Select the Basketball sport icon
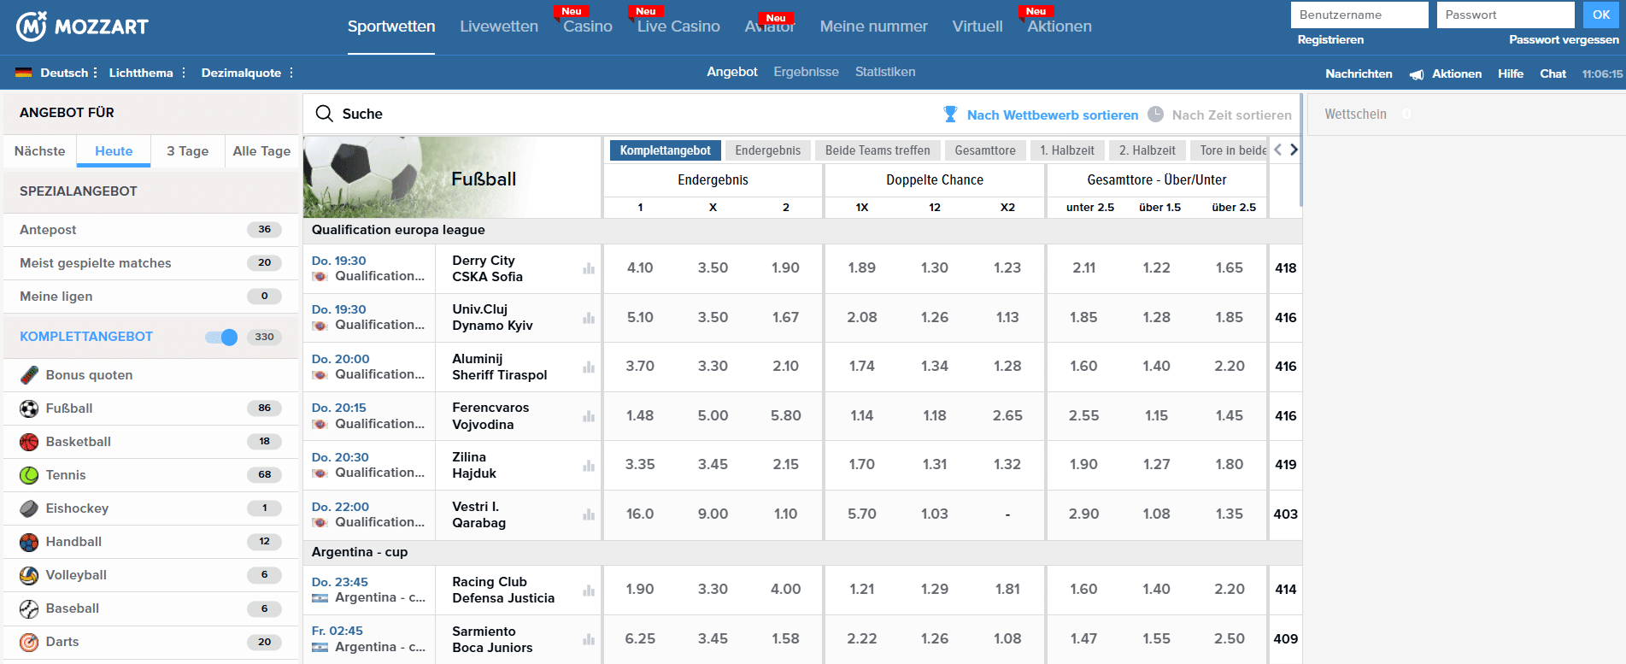 tap(29, 442)
